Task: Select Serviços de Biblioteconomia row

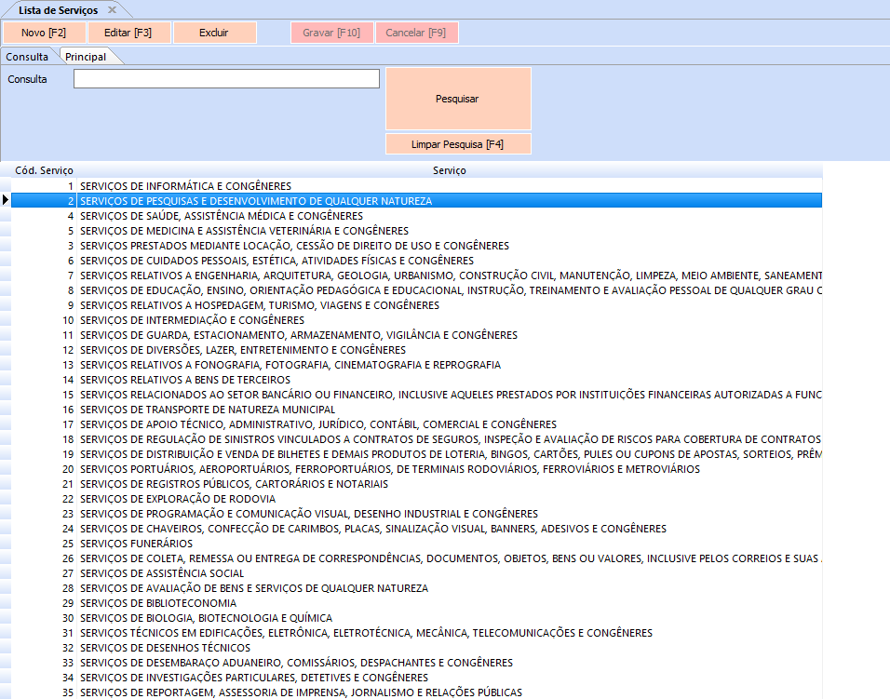Action: (157, 603)
